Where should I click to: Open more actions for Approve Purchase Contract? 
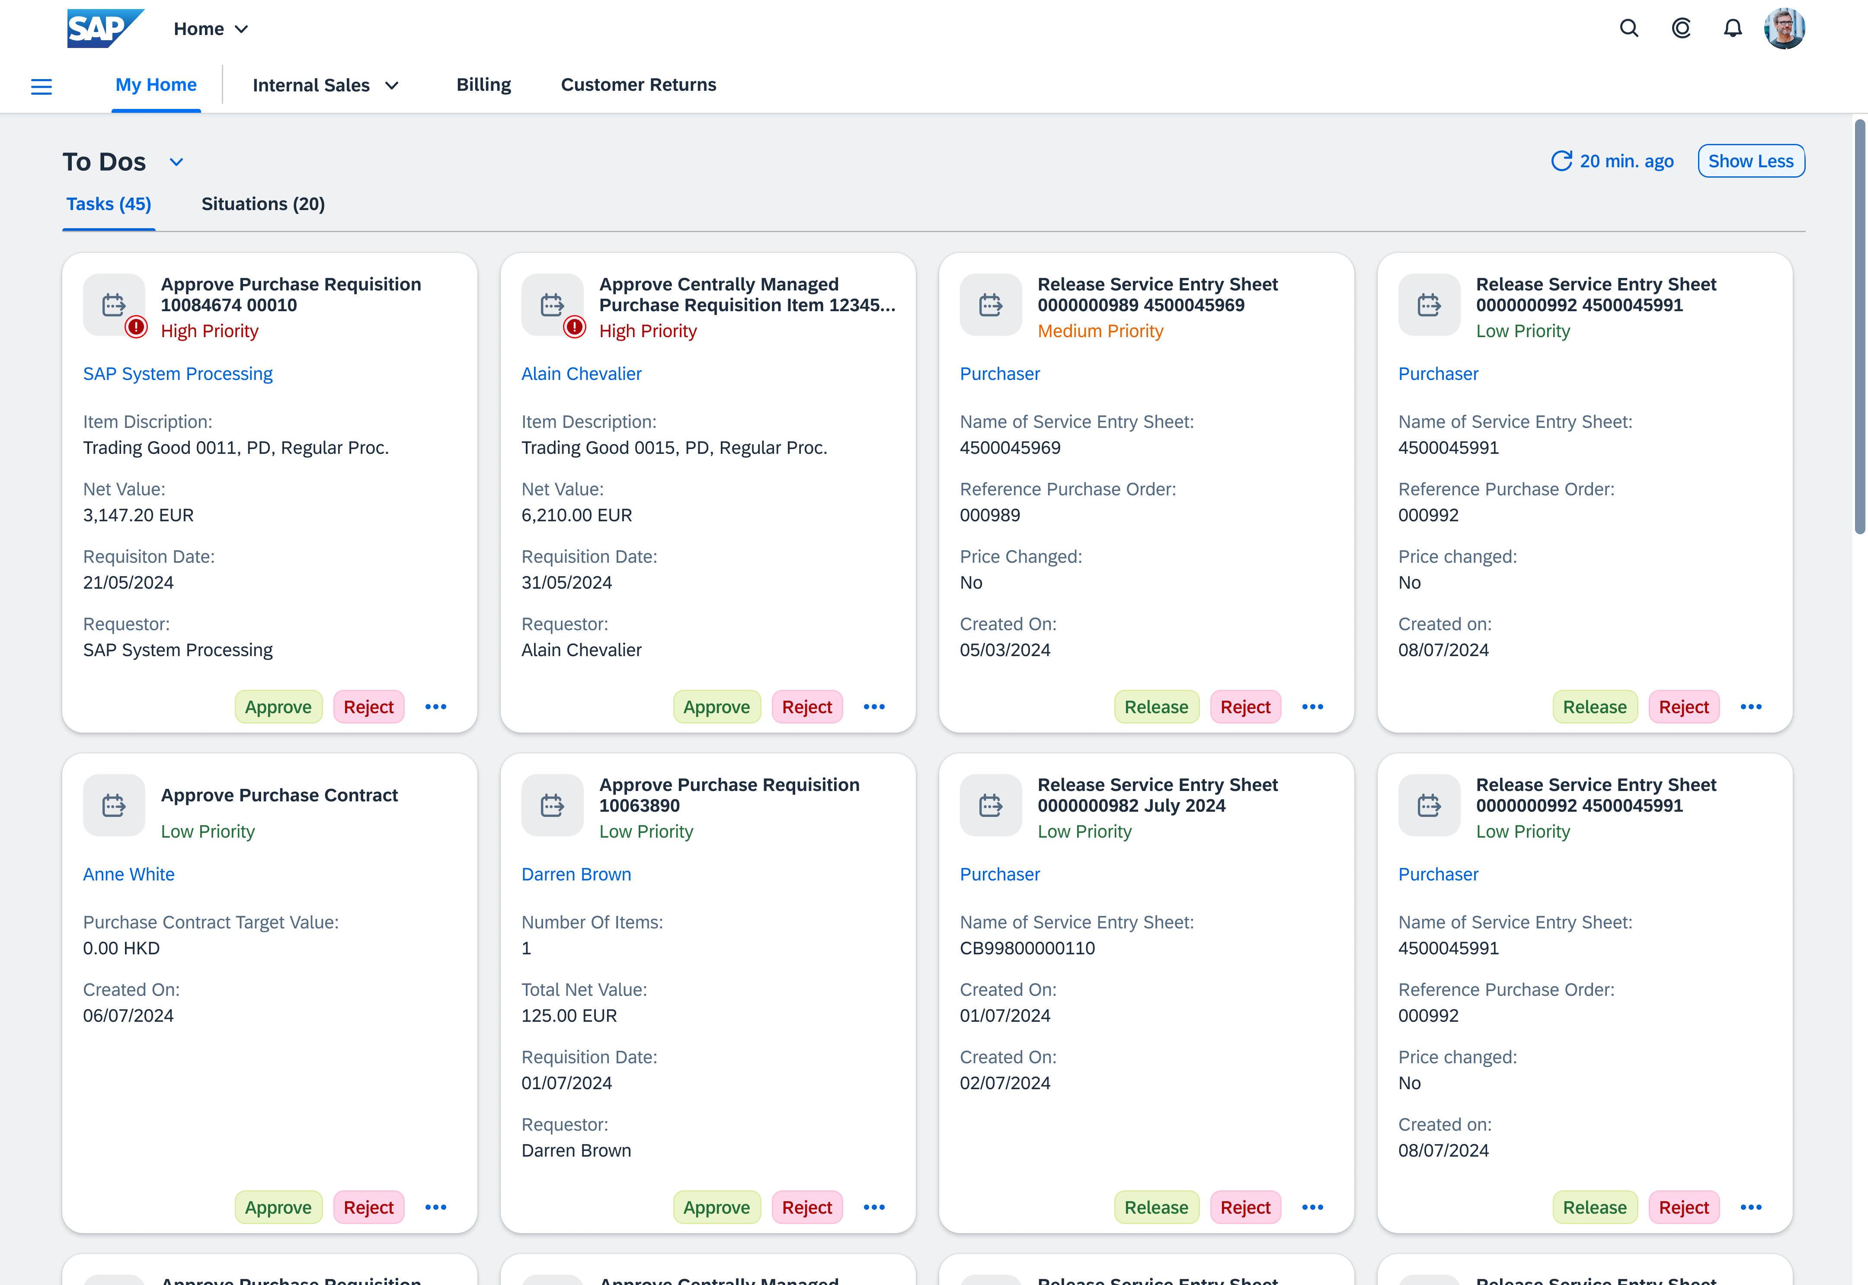point(436,1208)
